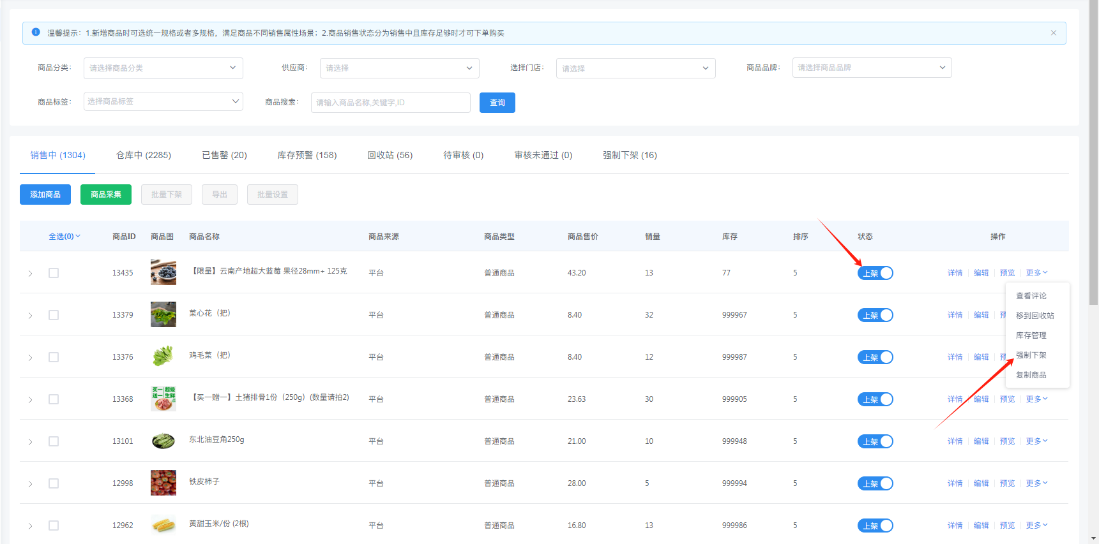The image size is (1099, 544).
Task: Click the info icon in the tip banner
Action: pos(36,33)
